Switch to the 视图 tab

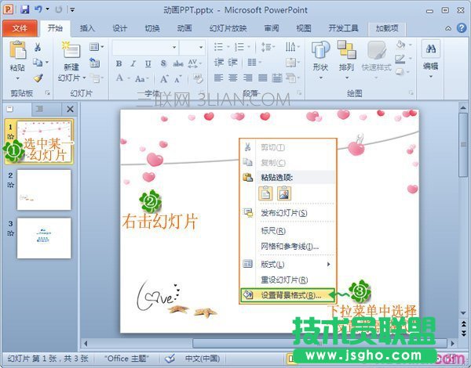click(x=304, y=28)
